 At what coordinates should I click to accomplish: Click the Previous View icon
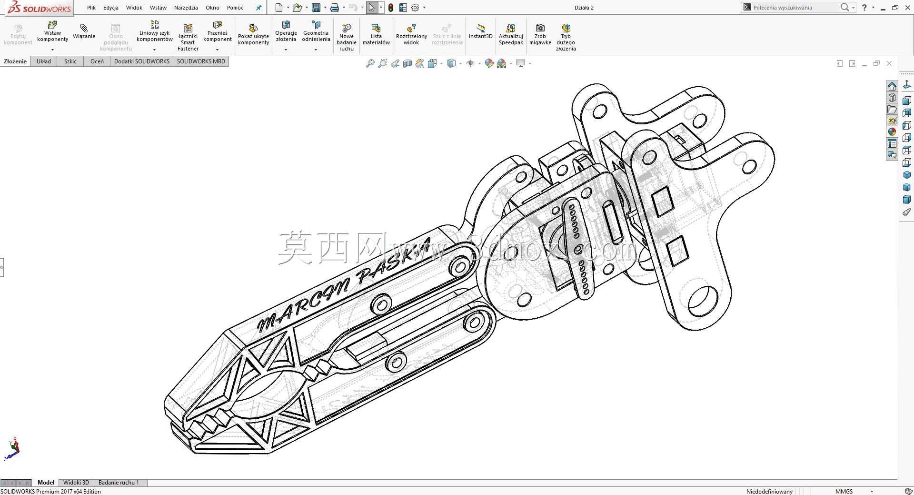point(395,63)
